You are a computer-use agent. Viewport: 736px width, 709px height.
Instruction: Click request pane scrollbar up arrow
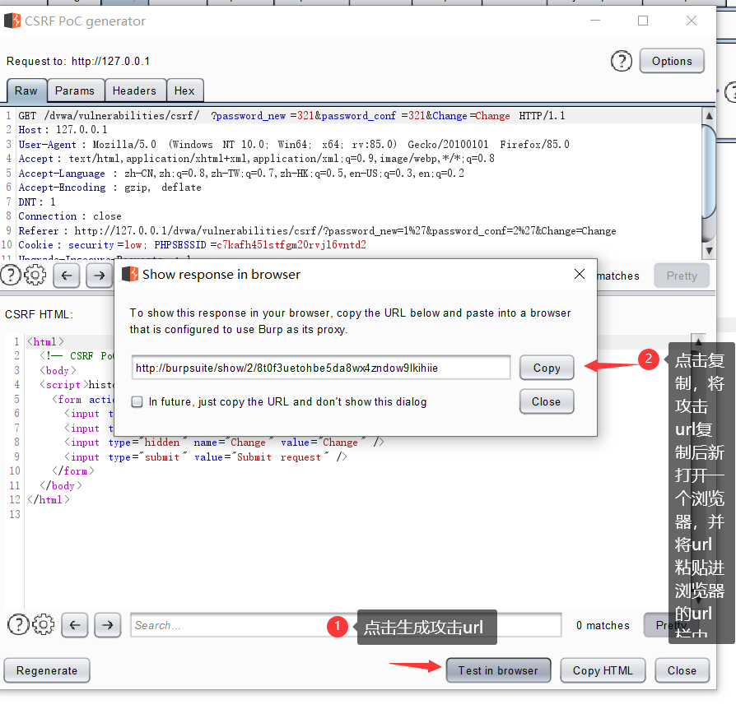pyautogui.click(x=709, y=115)
